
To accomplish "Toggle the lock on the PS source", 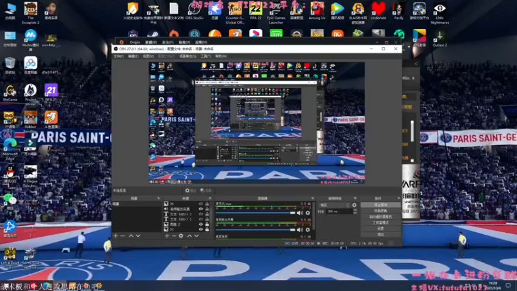I will pyautogui.click(x=207, y=204).
